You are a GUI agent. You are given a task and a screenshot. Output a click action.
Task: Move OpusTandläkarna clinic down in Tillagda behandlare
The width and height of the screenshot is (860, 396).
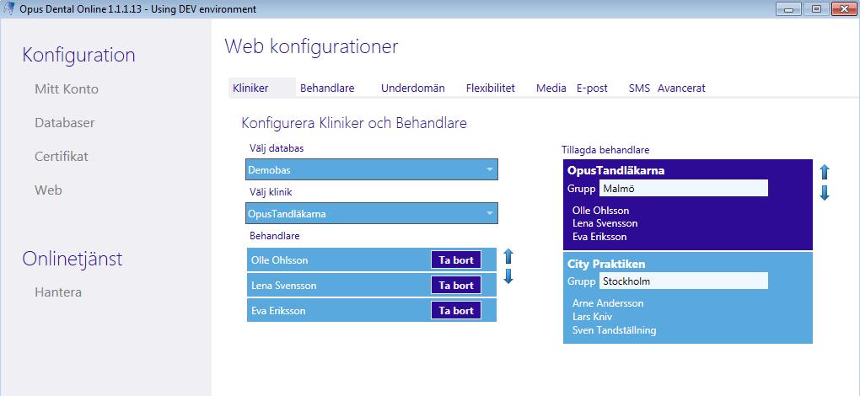(824, 192)
